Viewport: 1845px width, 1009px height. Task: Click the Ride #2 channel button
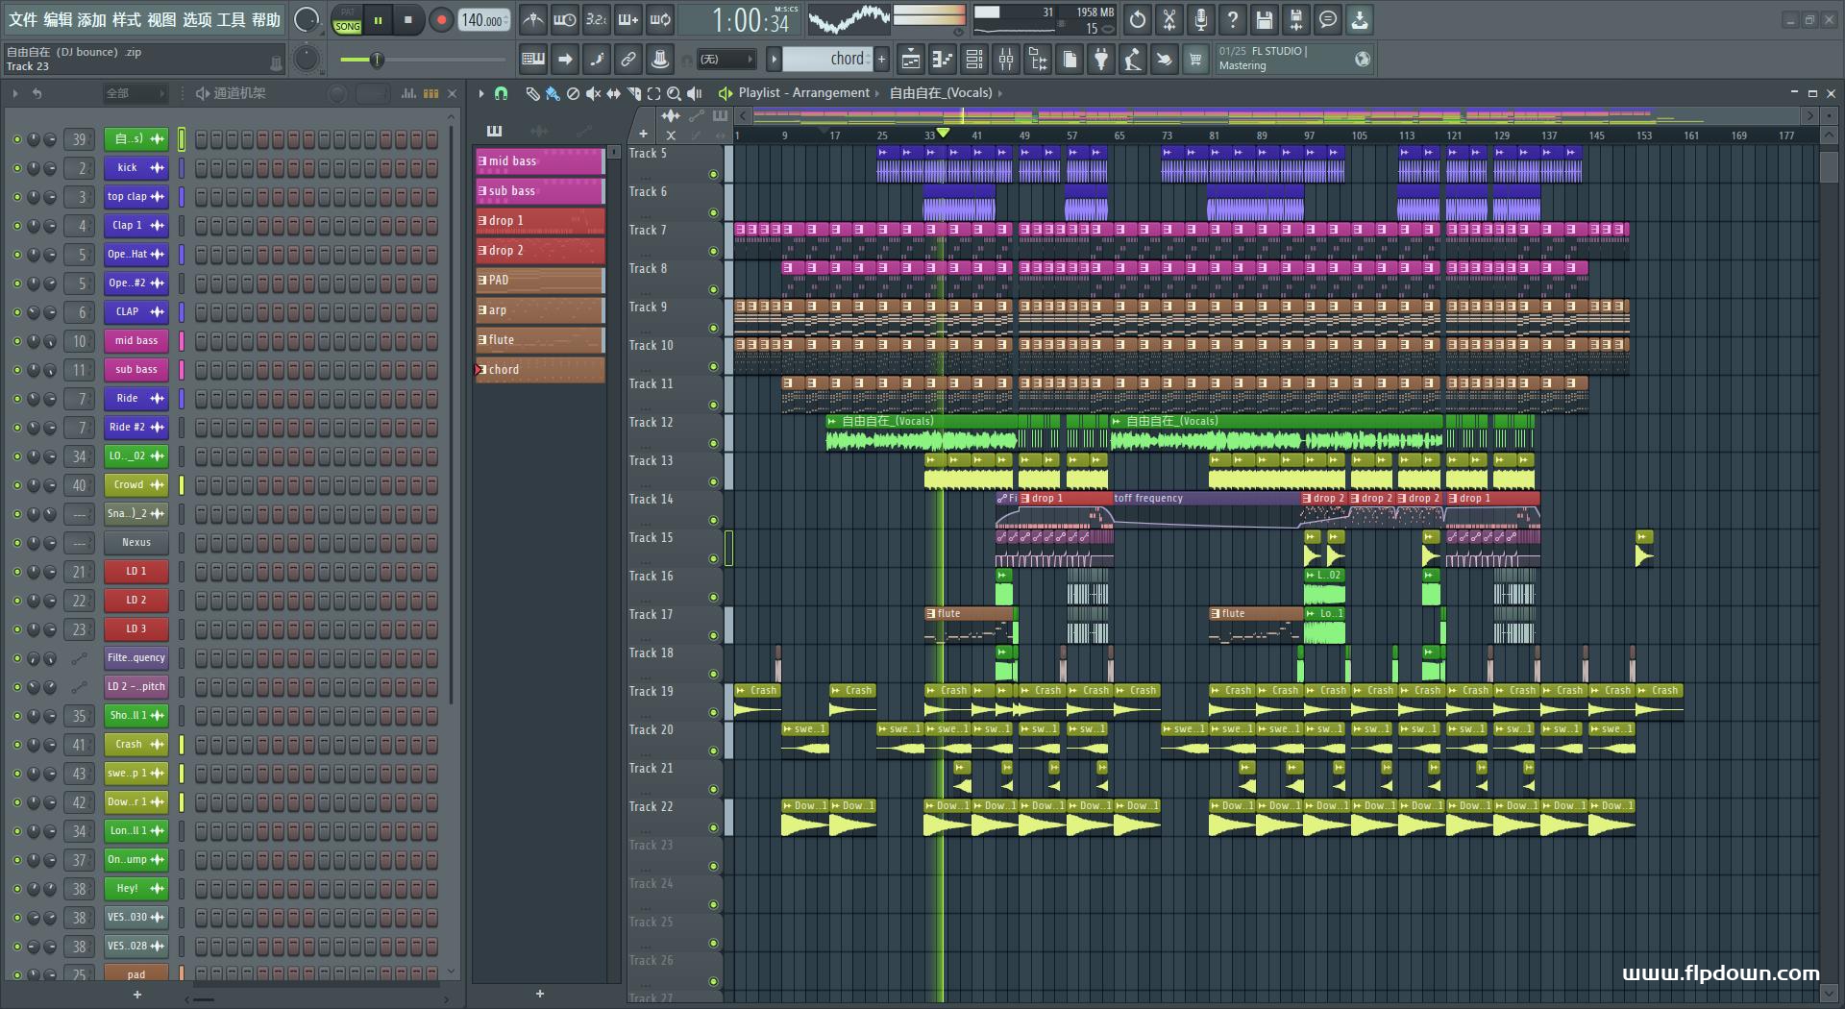pyautogui.click(x=135, y=428)
